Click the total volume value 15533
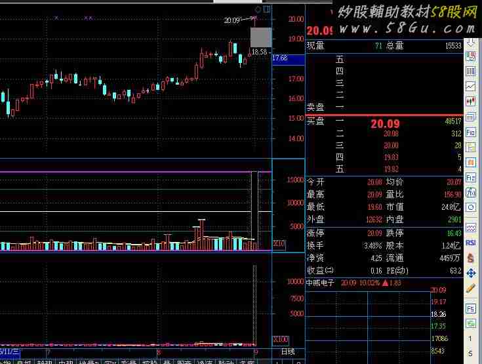The height and width of the screenshot is (364, 482). tap(453, 46)
